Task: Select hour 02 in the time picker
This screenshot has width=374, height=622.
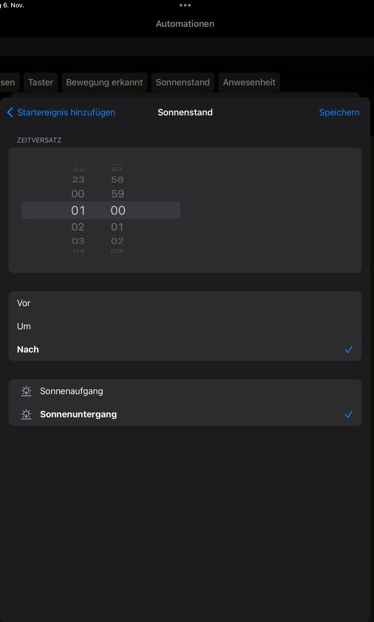Action: coord(78,227)
